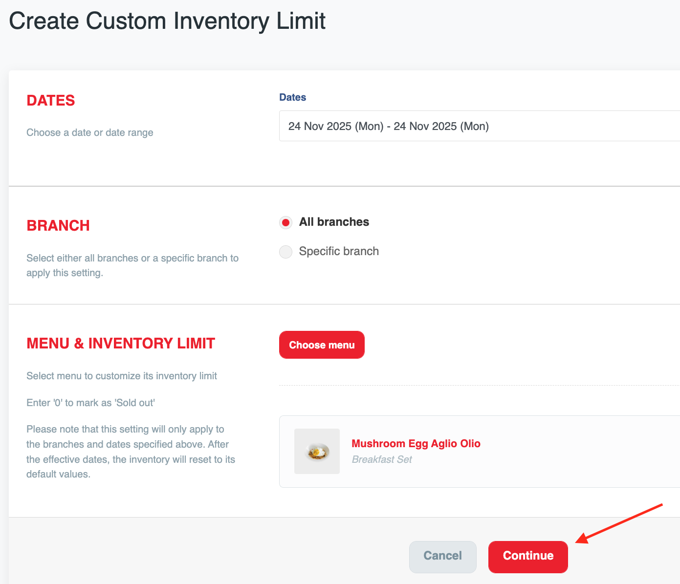The image size is (680, 584).
Task: Click the Dates range input field
Action: (x=479, y=126)
